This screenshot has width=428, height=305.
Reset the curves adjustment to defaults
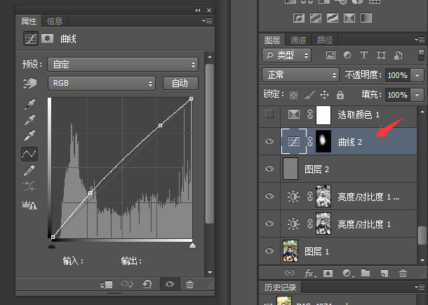click(147, 284)
